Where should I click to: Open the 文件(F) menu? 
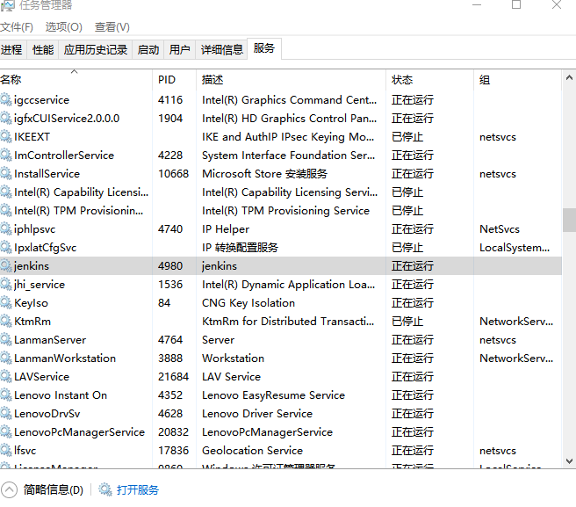(x=17, y=27)
